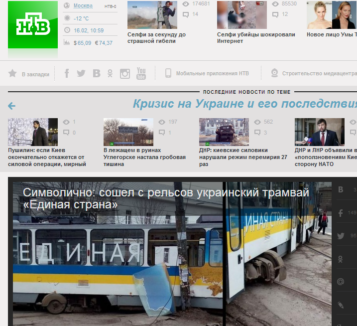Open topic Кризис на Украине и его последствия
357x326 pixels.
point(245,104)
